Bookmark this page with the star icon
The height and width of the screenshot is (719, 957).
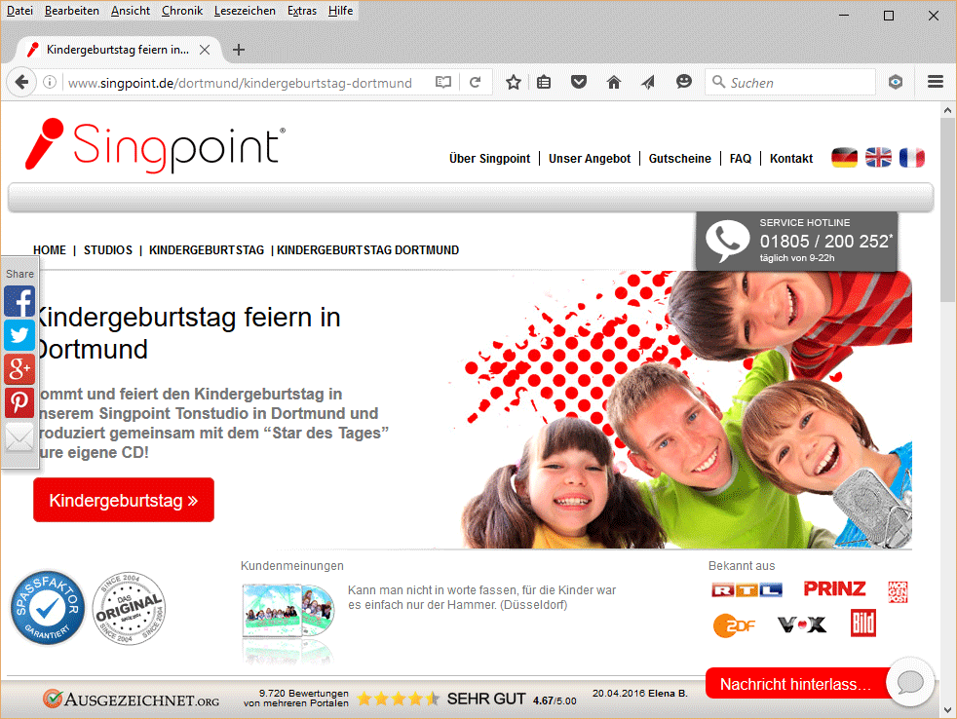click(x=514, y=82)
